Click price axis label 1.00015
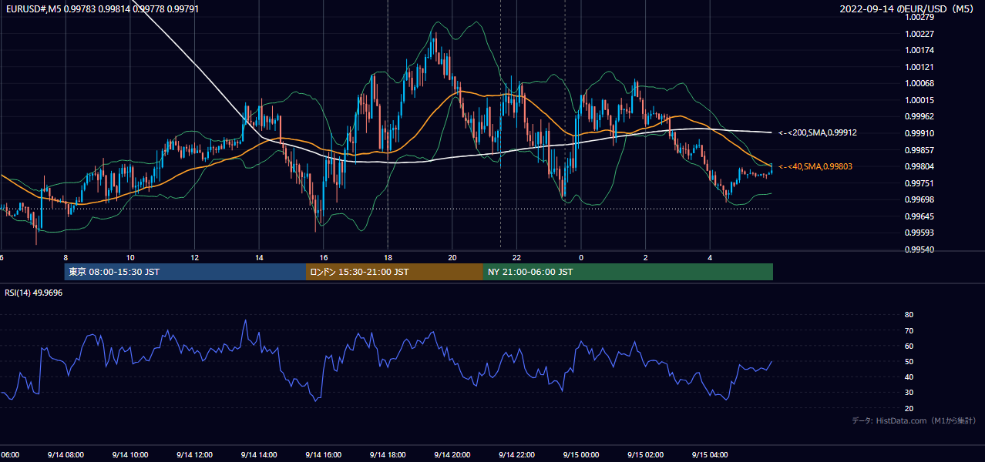Image resolution: width=985 pixels, height=462 pixels. click(x=920, y=100)
